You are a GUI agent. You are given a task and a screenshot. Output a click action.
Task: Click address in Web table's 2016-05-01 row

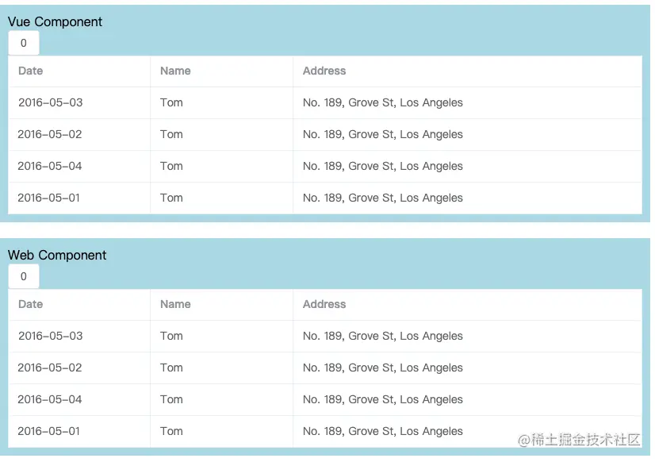coord(382,431)
